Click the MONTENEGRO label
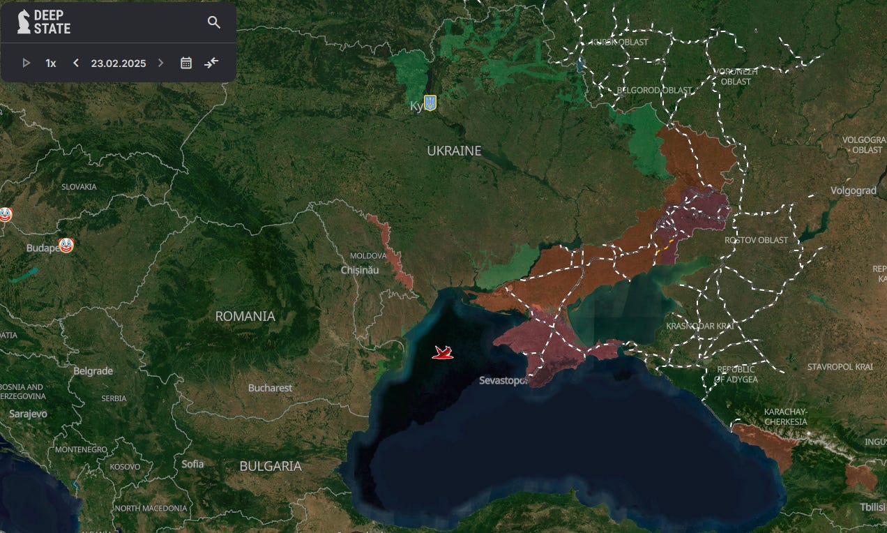This screenshot has width=887, height=533. tap(81, 450)
